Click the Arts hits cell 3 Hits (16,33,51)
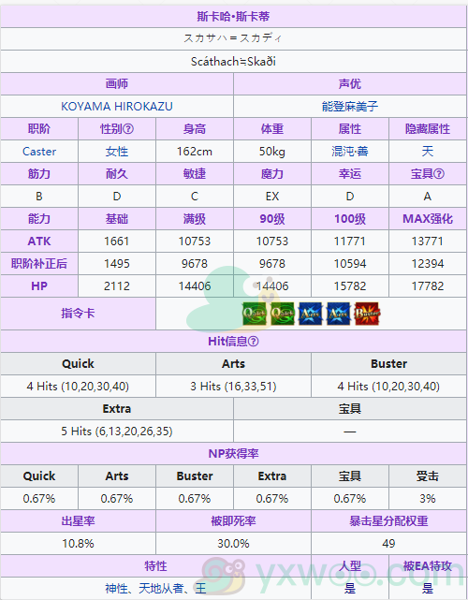The height and width of the screenshot is (600, 468). (233, 387)
